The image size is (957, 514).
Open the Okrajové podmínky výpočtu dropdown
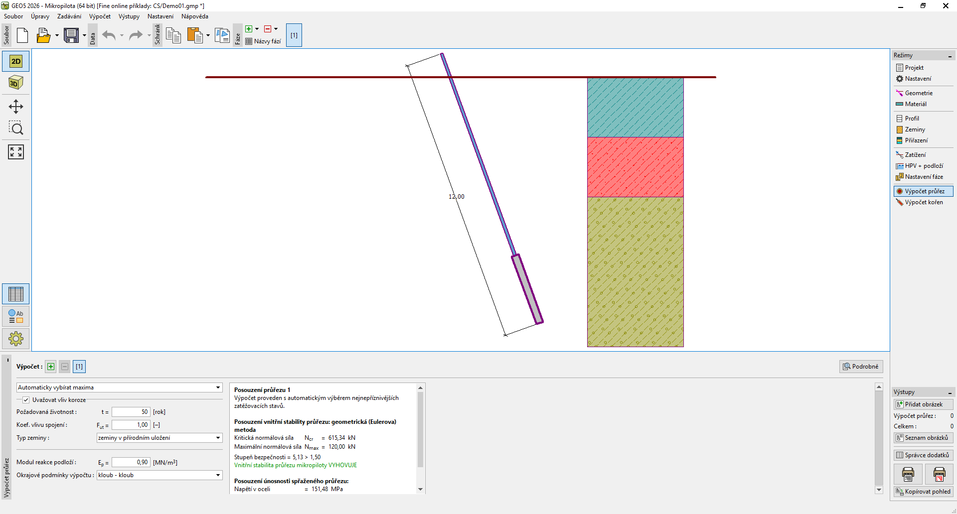159,475
